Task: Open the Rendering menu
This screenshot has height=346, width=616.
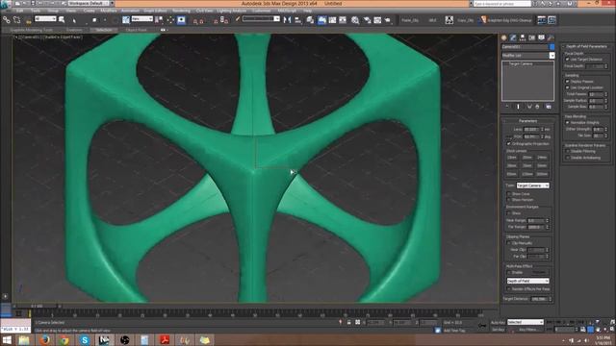Action: pyautogui.click(x=181, y=11)
